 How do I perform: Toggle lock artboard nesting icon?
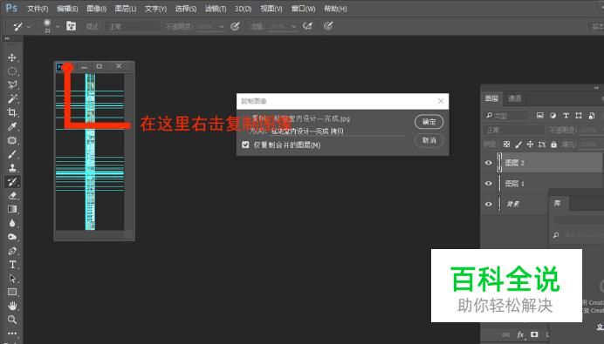pyautogui.click(x=542, y=145)
